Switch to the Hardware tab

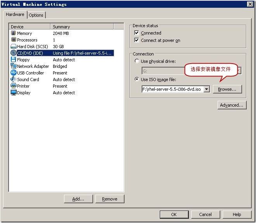click(15, 14)
